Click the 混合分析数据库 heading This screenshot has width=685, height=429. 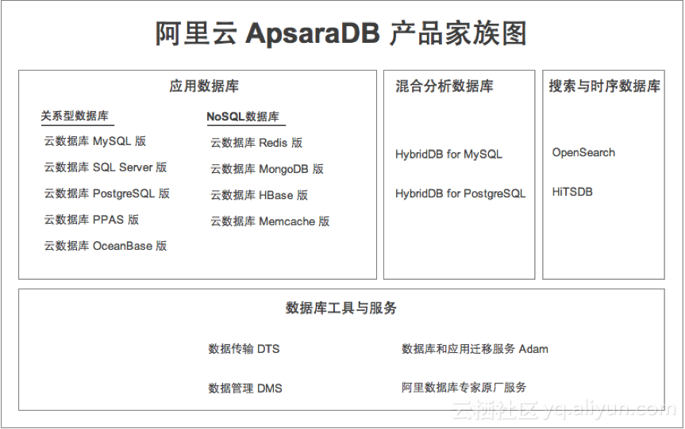tap(444, 86)
